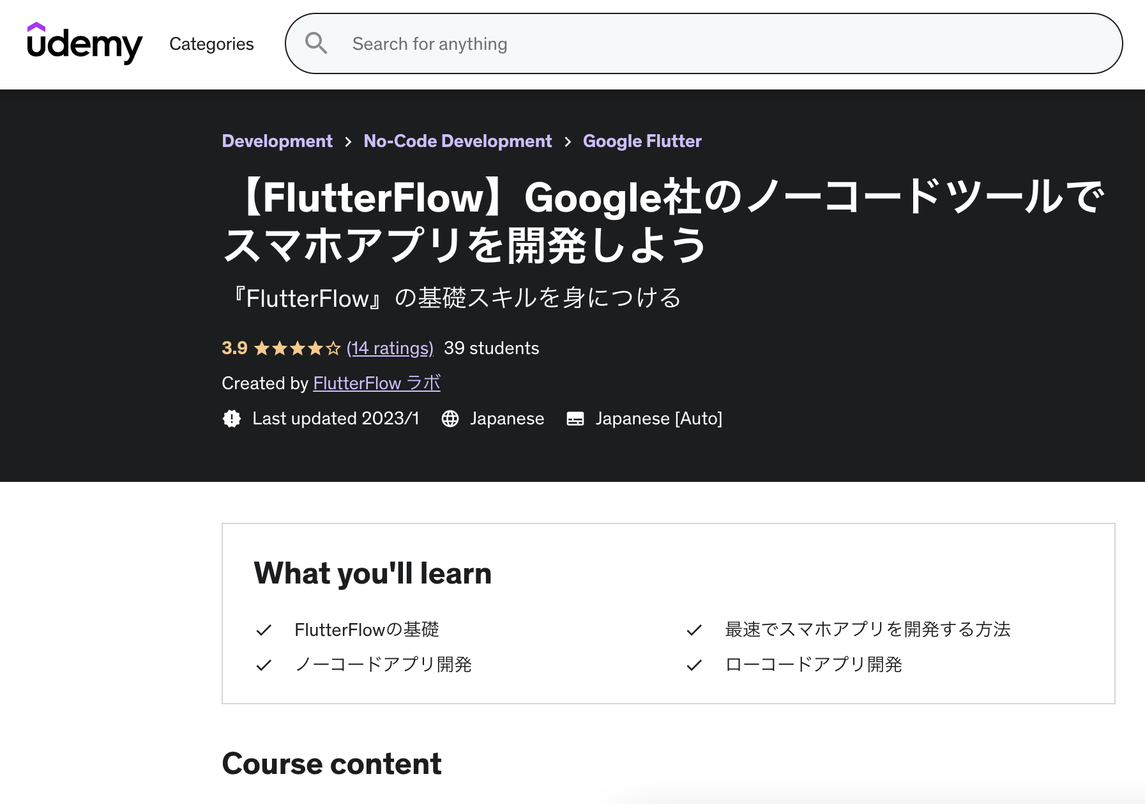Click the Japanese language text
1145x804 pixels.
click(x=508, y=419)
